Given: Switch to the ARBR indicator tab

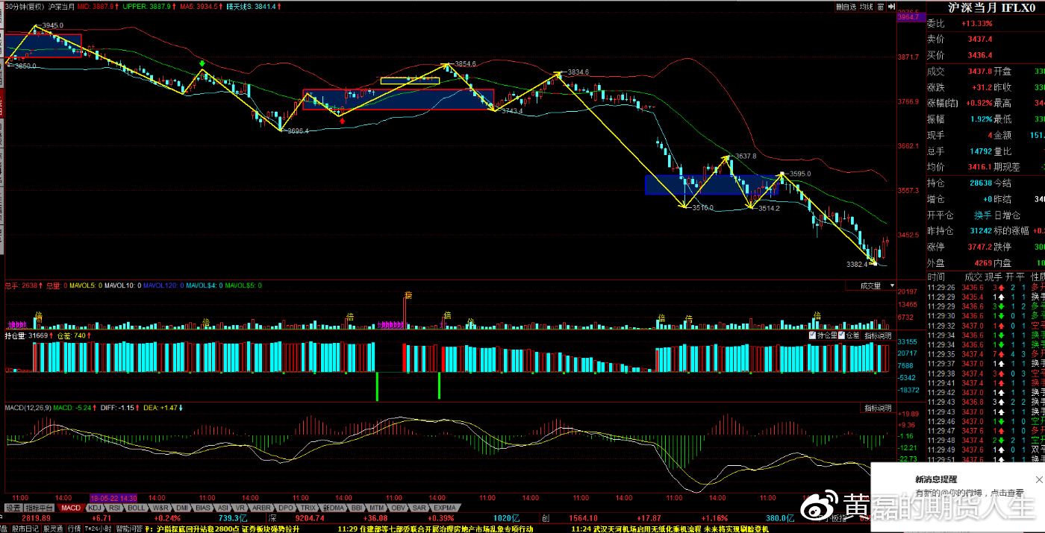Looking at the screenshot, I should (262, 508).
